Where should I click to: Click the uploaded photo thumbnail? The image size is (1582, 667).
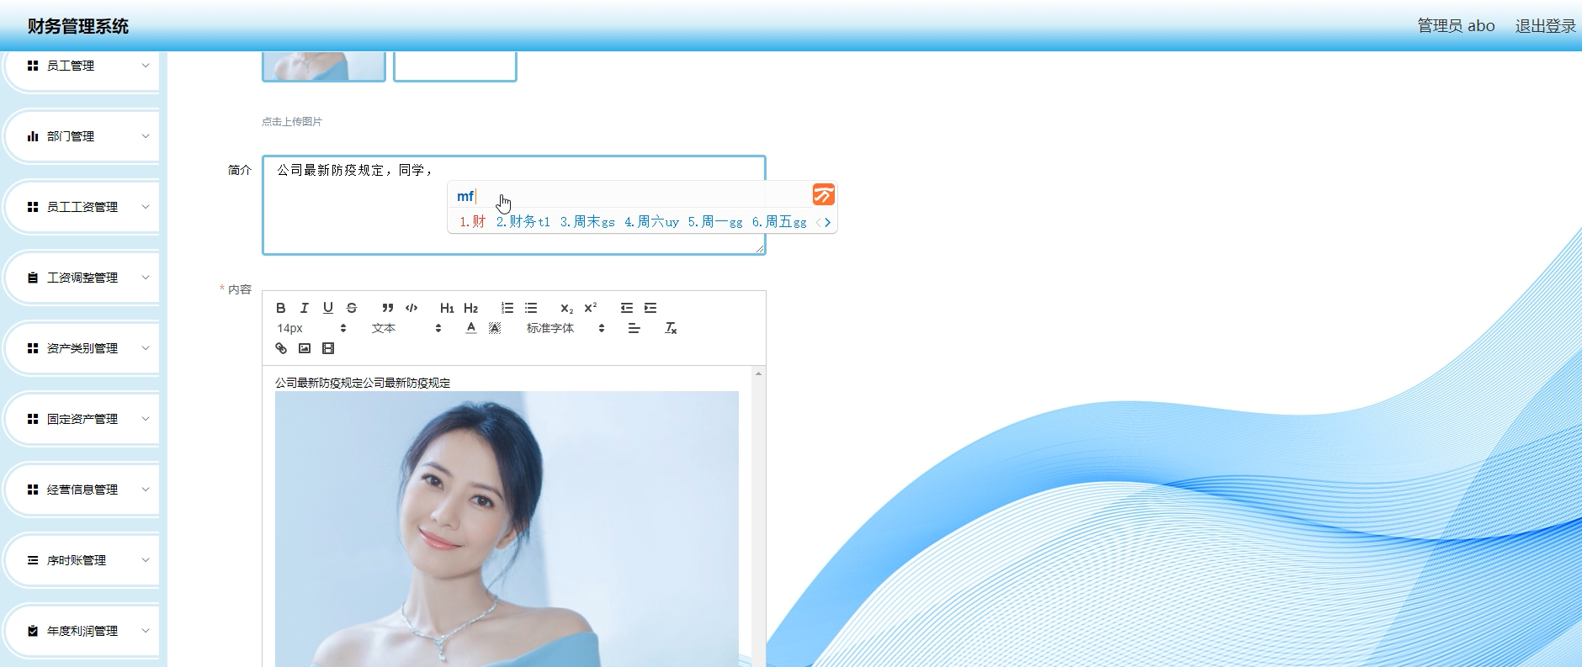324,66
